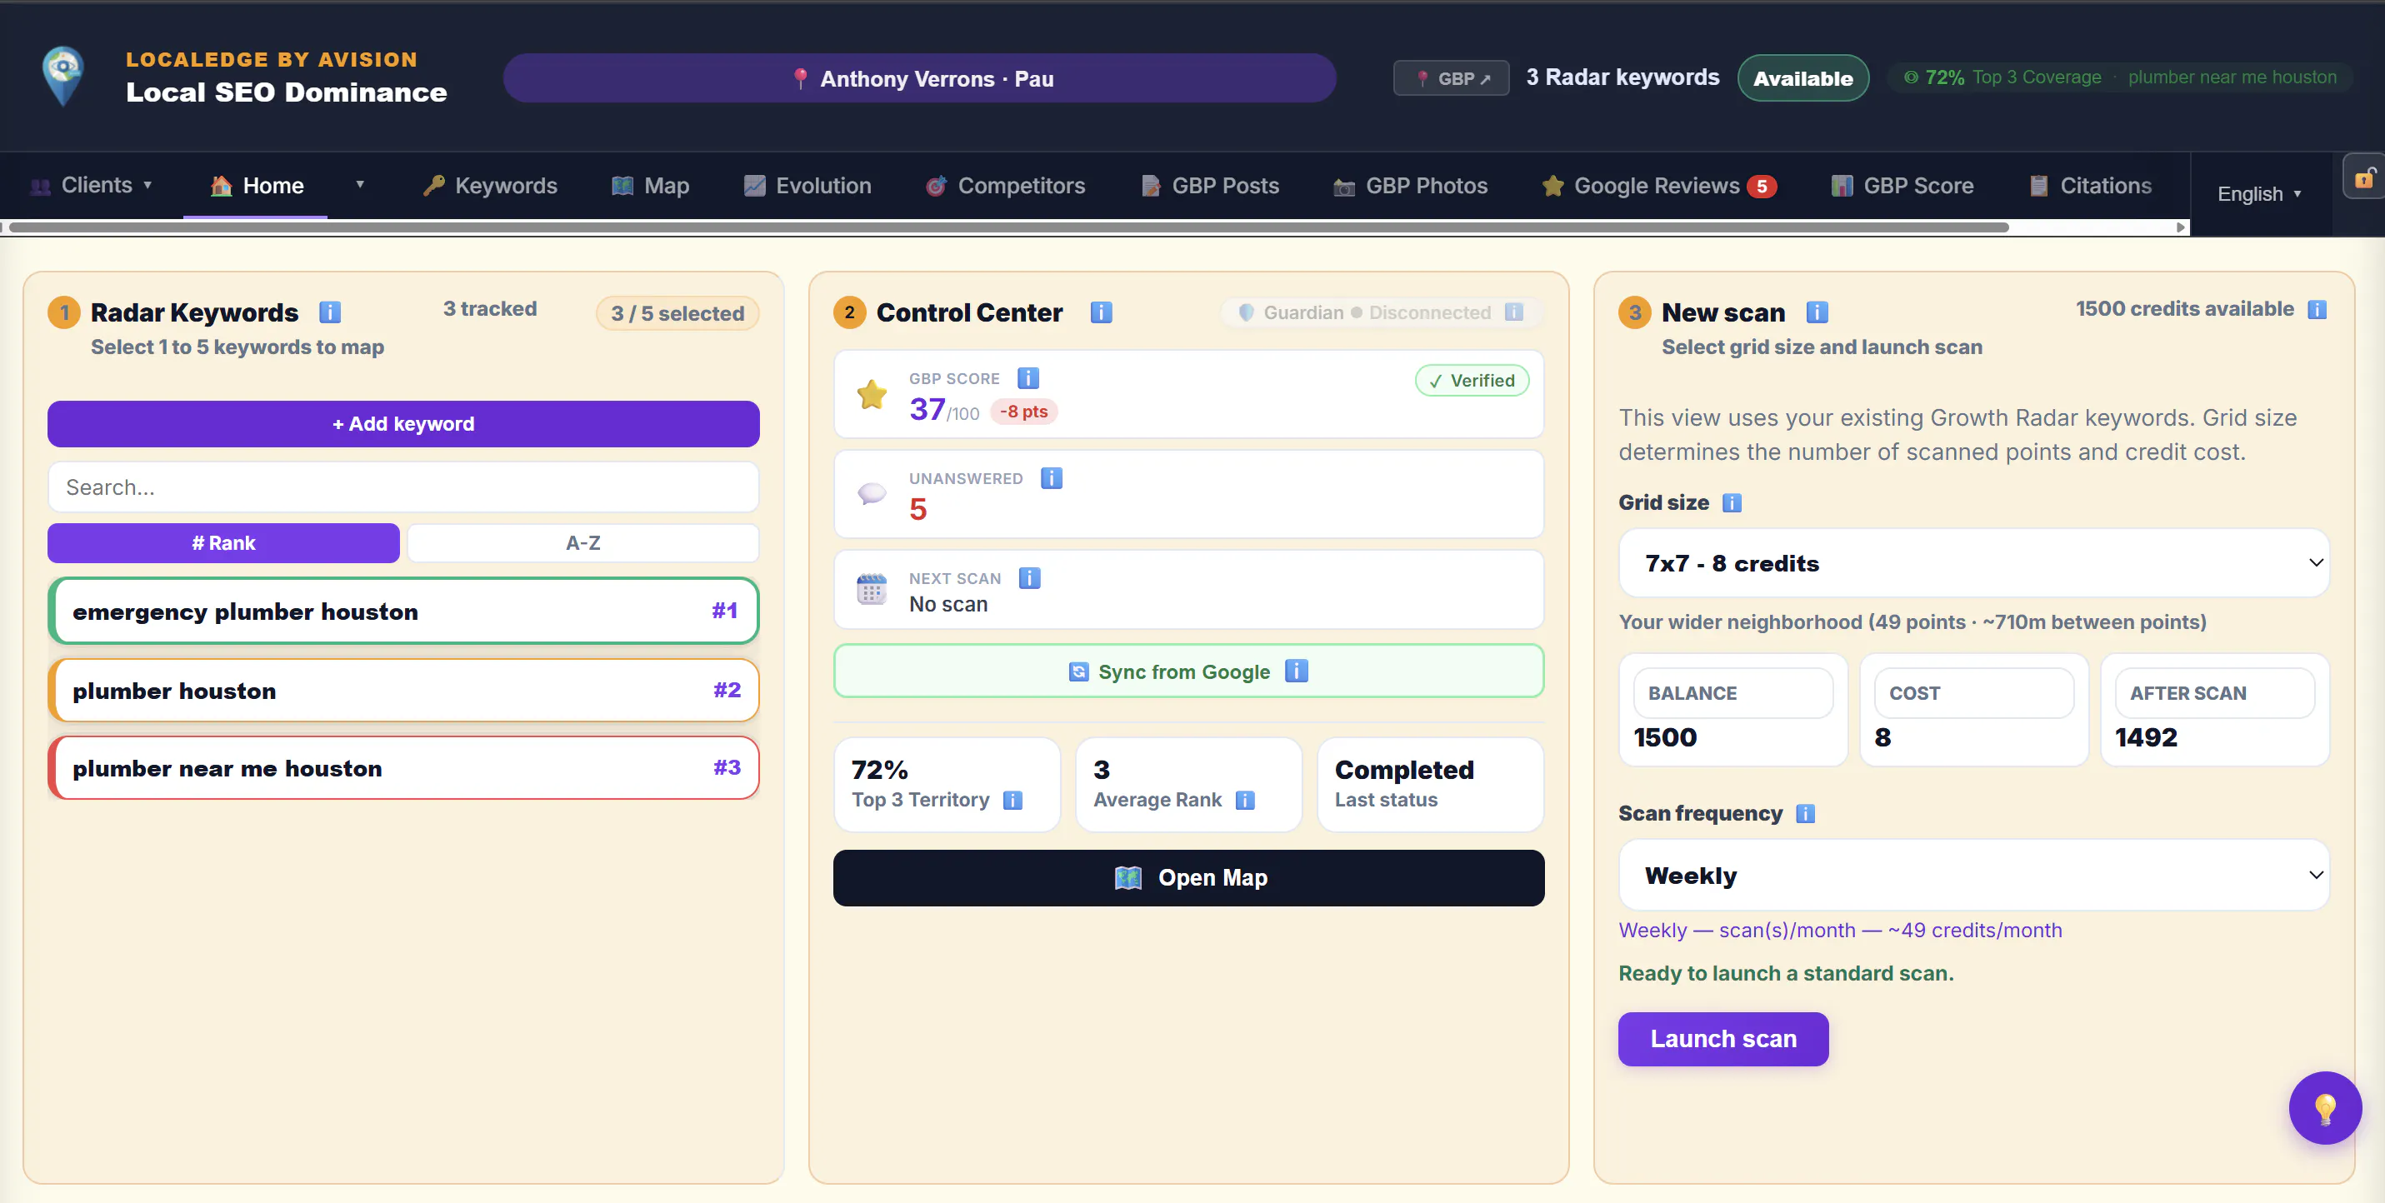The image size is (2385, 1203).
Task: Open info icon next to Radar Keywords
Action: (330, 312)
